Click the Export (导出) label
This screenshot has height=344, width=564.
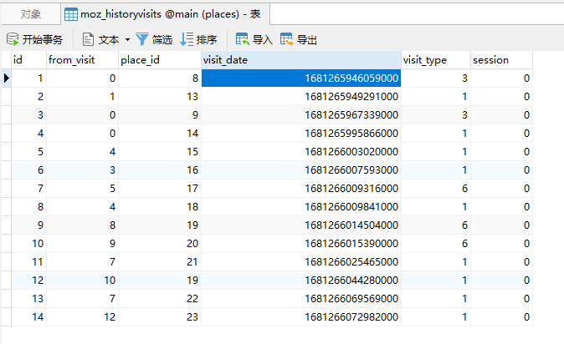point(307,39)
